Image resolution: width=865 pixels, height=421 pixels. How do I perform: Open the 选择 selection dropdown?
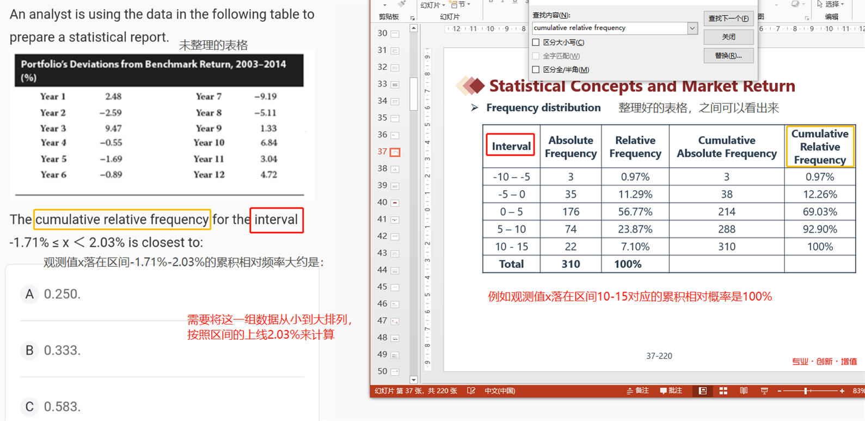(x=831, y=4)
